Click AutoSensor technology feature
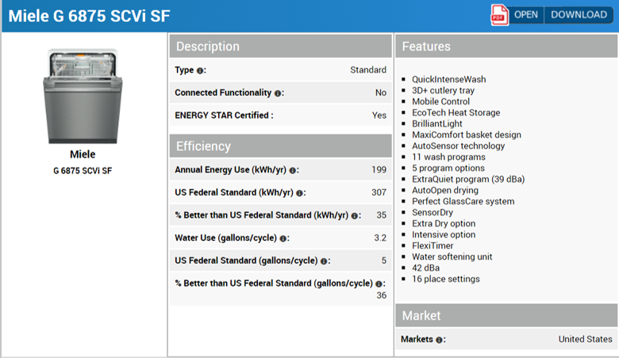Image resolution: width=619 pixels, height=358 pixels. click(459, 146)
